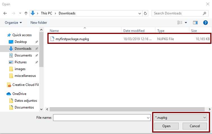This screenshot has width=212, height=134.
Task: Expand the chevron after This PC
Action: (55, 13)
